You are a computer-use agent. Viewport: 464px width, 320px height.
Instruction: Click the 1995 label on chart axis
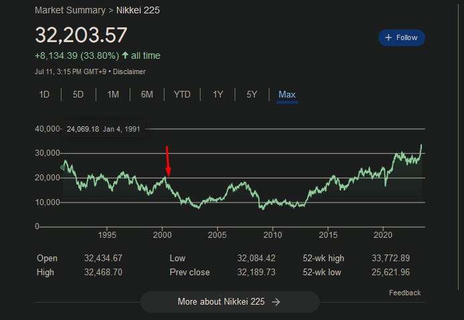[x=107, y=235]
